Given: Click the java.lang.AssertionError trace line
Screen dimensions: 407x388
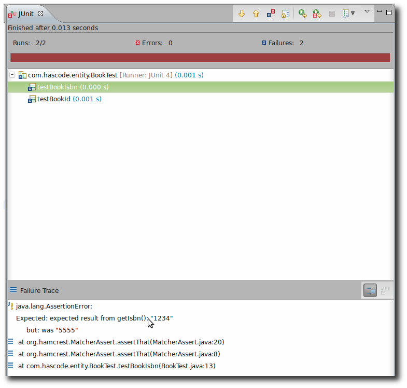Looking at the screenshot, I should (54, 306).
